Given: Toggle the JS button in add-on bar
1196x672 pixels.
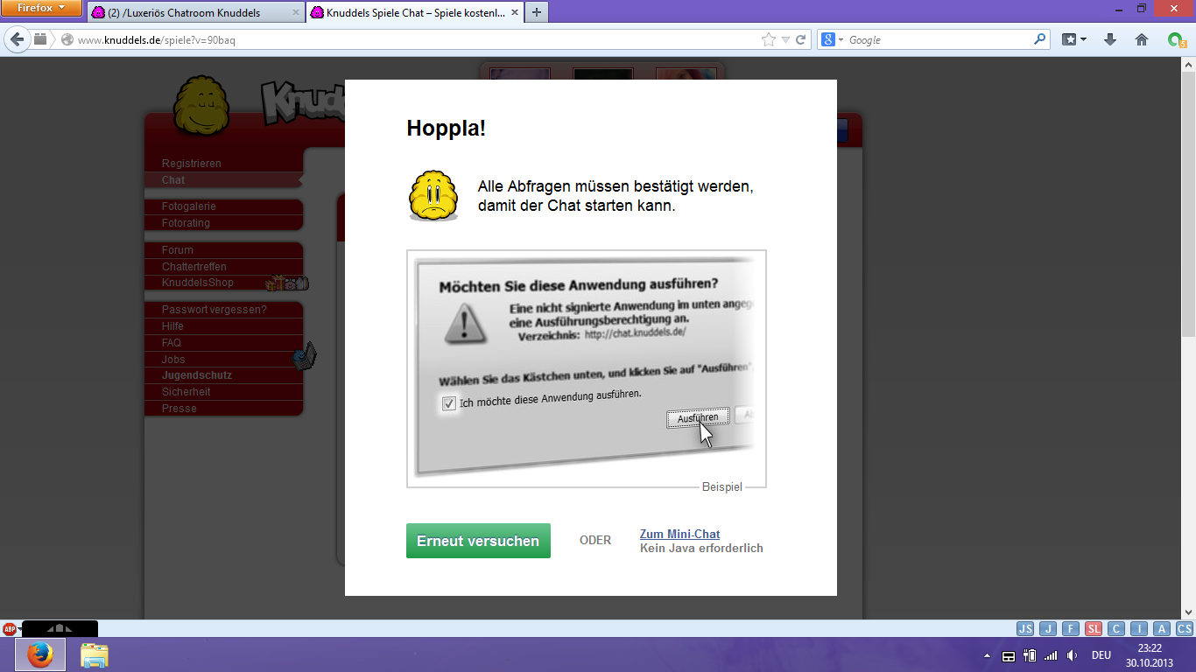Looking at the screenshot, I should (1025, 628).
